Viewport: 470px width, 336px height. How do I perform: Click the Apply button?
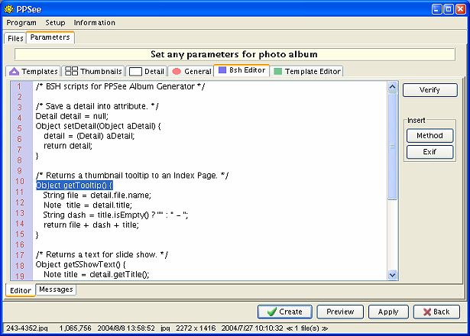point(388,312)
